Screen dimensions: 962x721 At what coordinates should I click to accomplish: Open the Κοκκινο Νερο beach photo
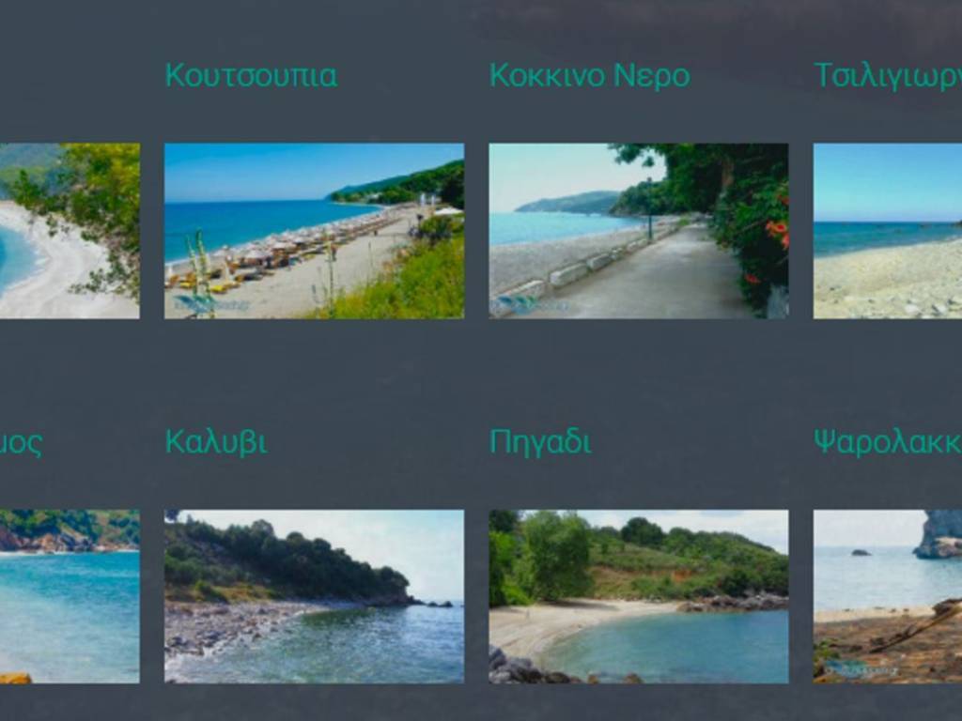point(639,231)
